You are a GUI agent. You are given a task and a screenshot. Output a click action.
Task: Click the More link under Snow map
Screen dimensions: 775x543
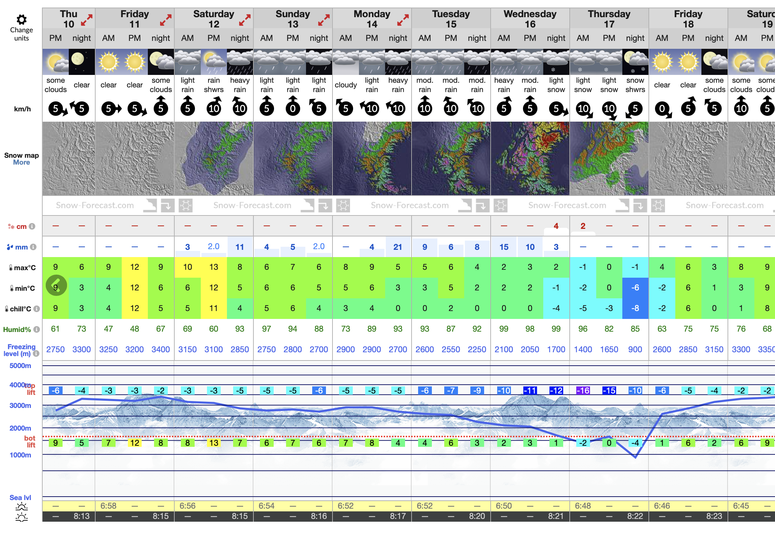pyautogui.click(x=21, y=163)
